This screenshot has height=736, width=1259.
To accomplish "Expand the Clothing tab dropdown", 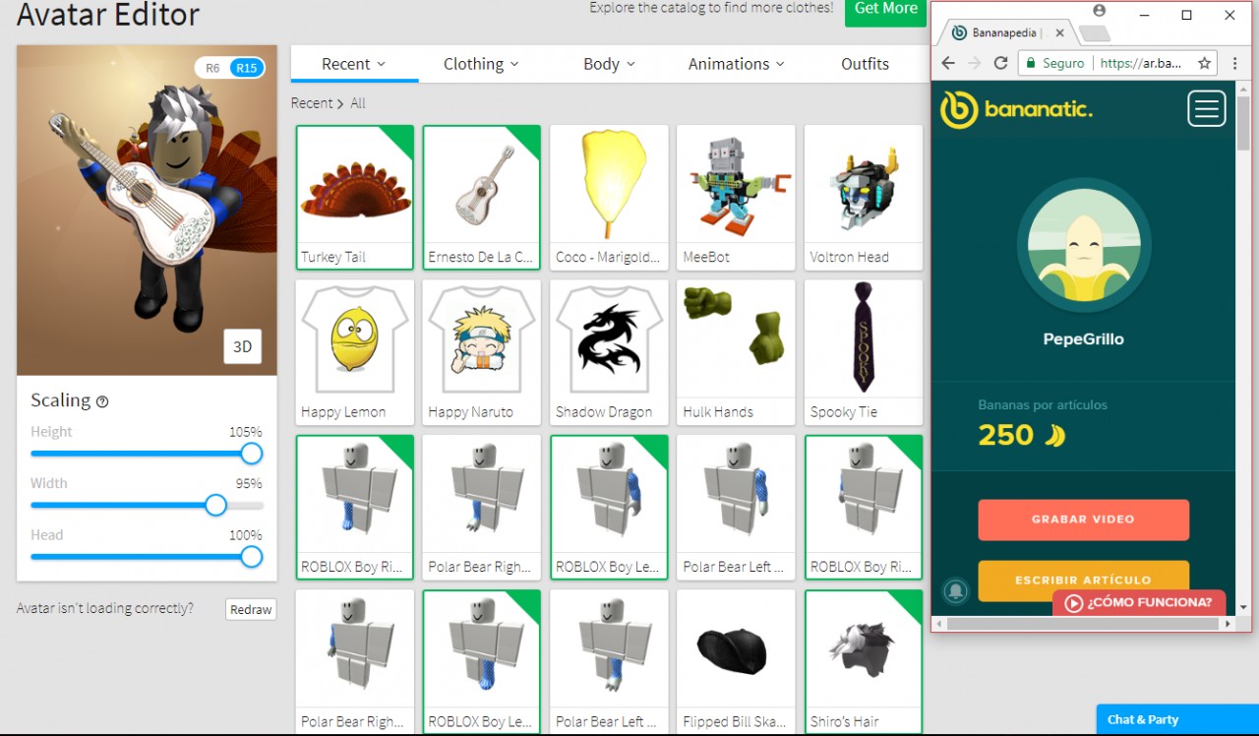I will [481, 64].
